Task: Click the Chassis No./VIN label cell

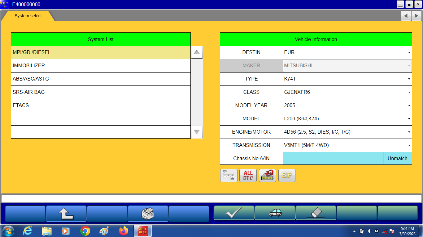Action: [x=251, y=158]
